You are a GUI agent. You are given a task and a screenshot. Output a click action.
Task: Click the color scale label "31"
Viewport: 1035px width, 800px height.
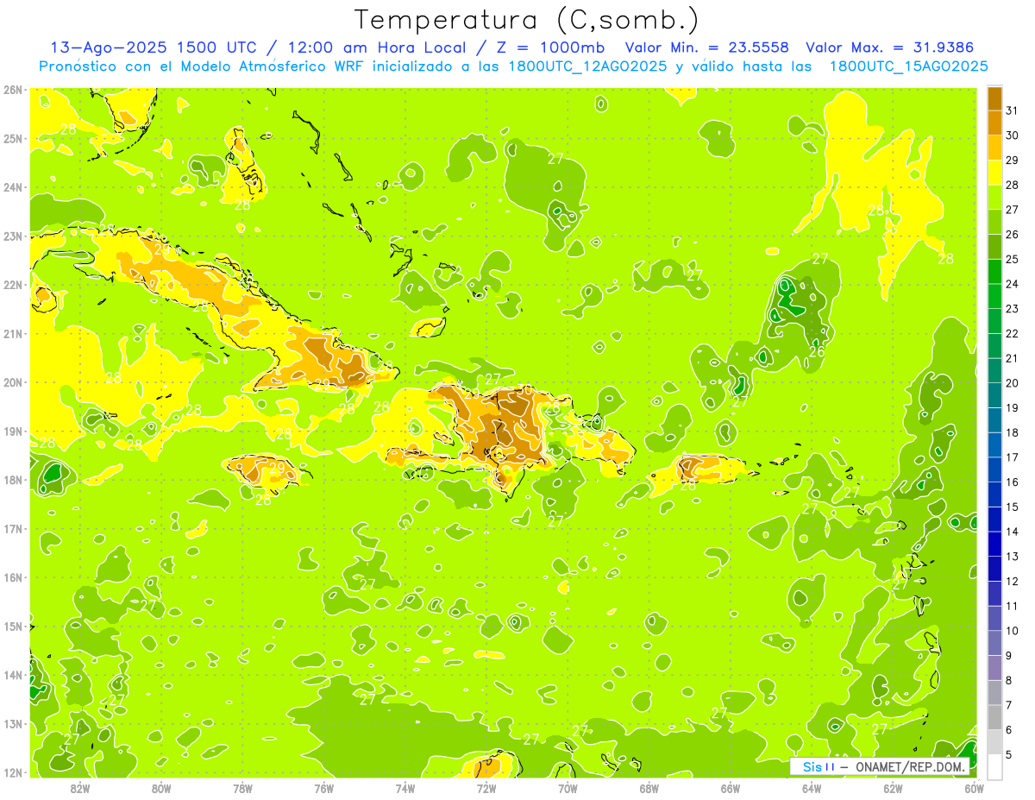pos(1013,110)
